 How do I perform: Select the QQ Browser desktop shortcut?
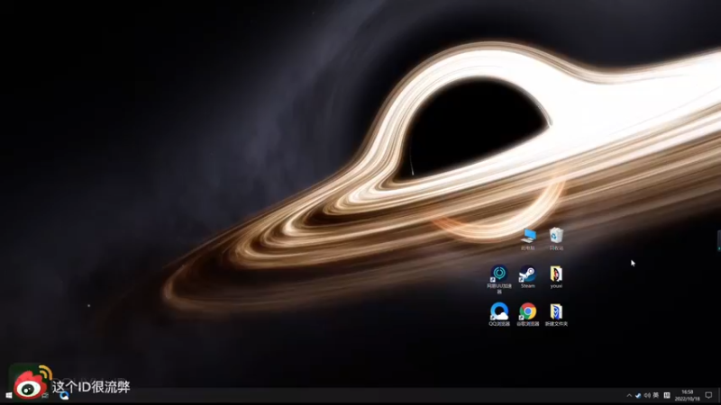(x=499, y=314)
